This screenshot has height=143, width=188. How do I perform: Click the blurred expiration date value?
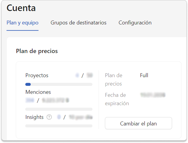pos(153,95)
